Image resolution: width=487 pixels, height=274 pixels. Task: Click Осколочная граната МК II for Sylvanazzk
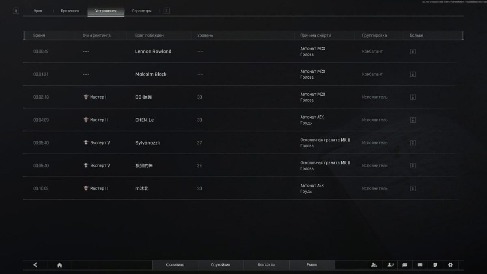(x=325, y=140)
